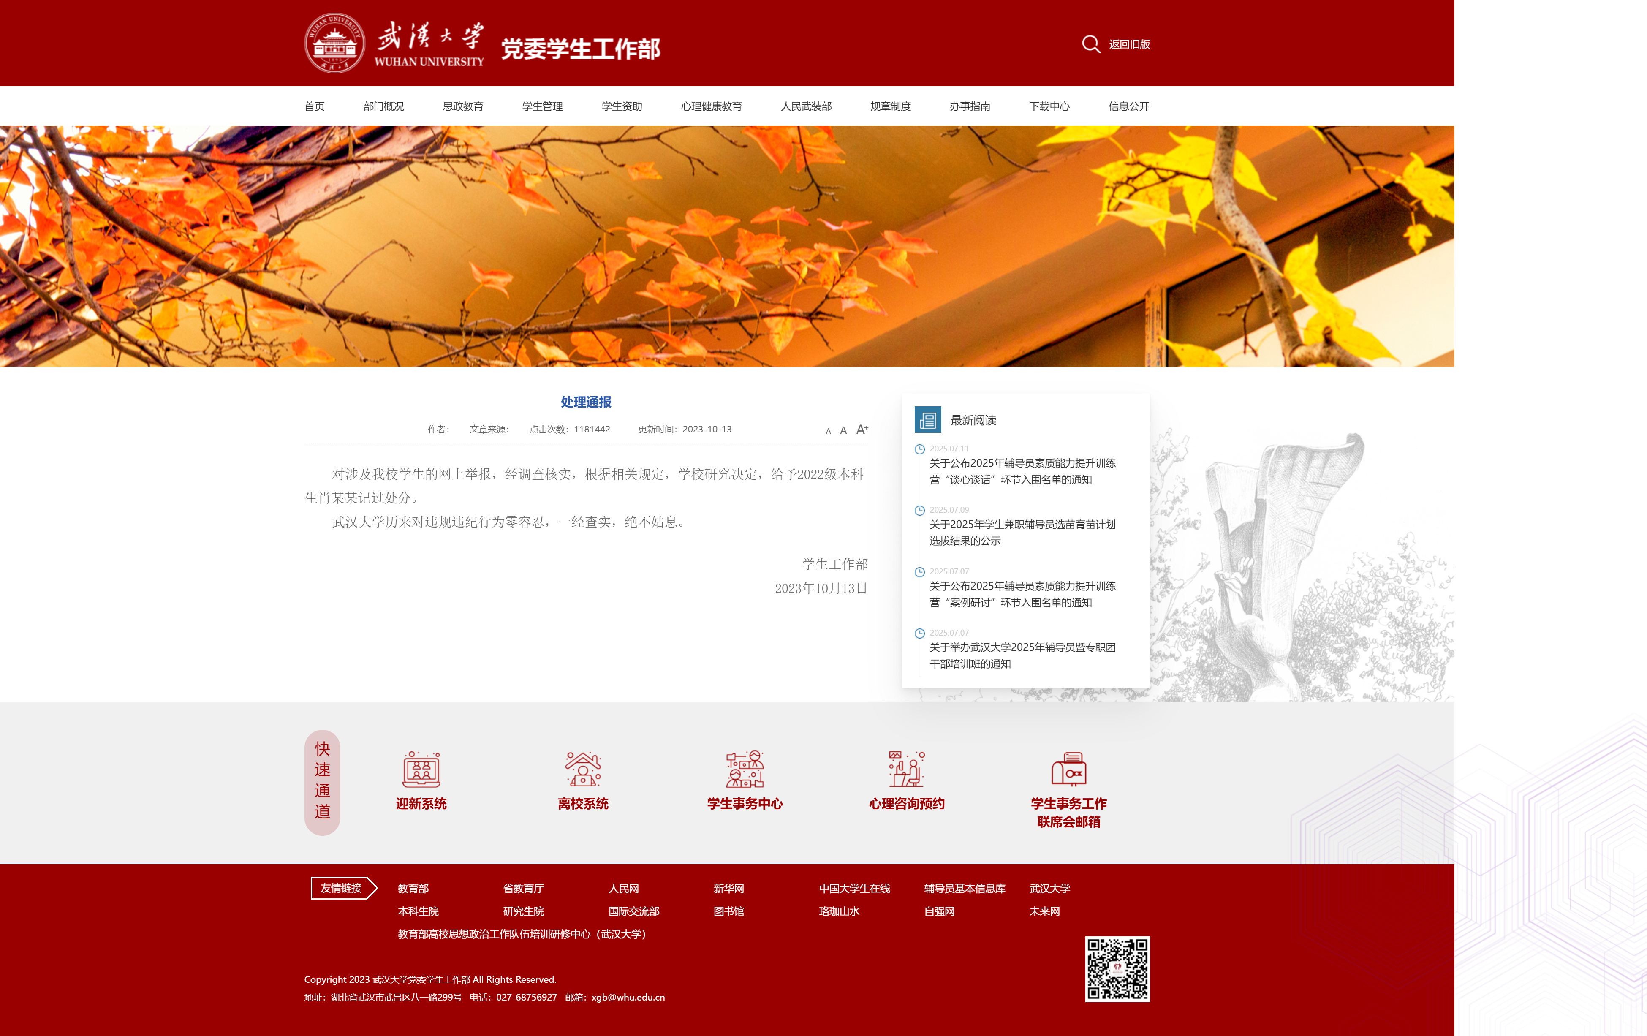This screenshot has width=1647, height=1036.
Task: Click the search magnifier icon
Action: (1090, 44)
